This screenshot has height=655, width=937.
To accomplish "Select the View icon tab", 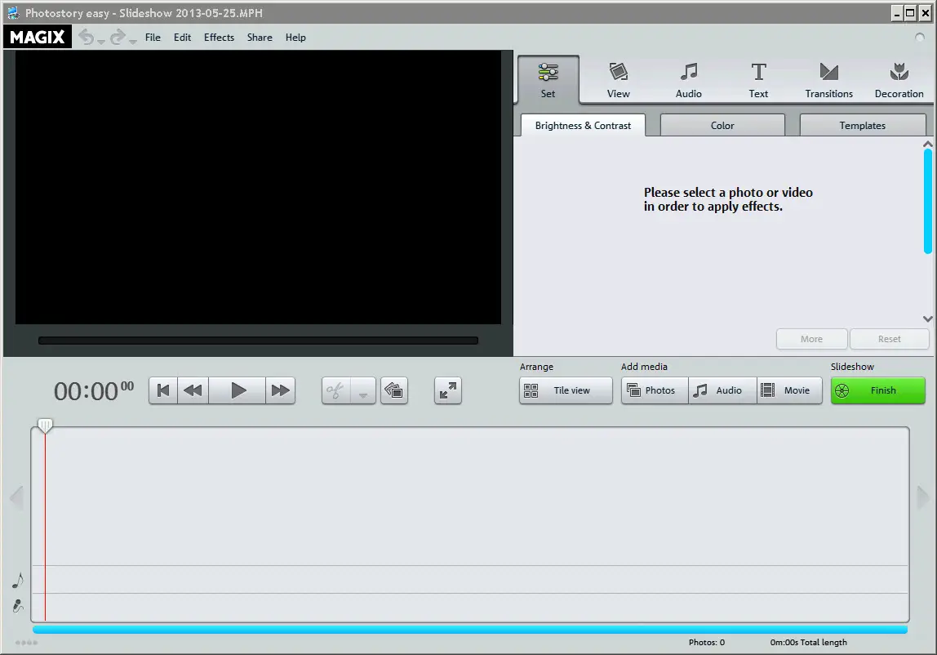I will [x=619, y=80].
